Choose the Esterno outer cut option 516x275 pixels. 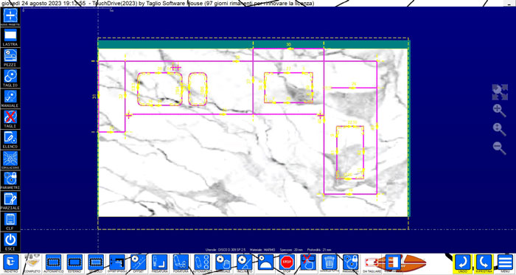click(74, 263)
